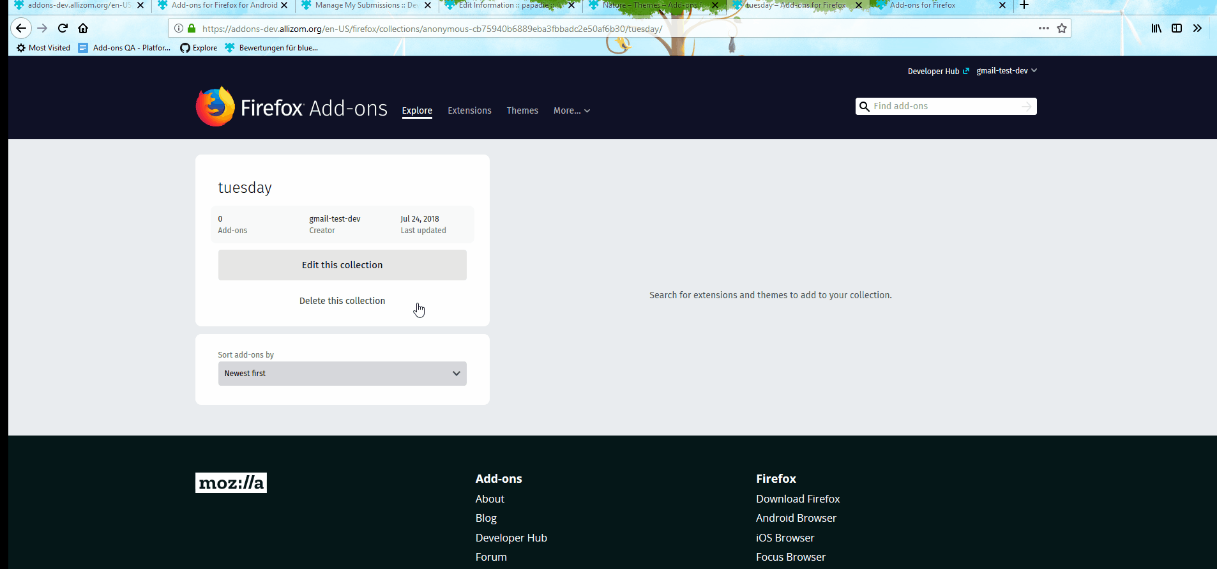Image resolution: width=1217 pixels, height=569 pixels.
Task: Submit search with the arrow icon
Action: click(1026, 107)
